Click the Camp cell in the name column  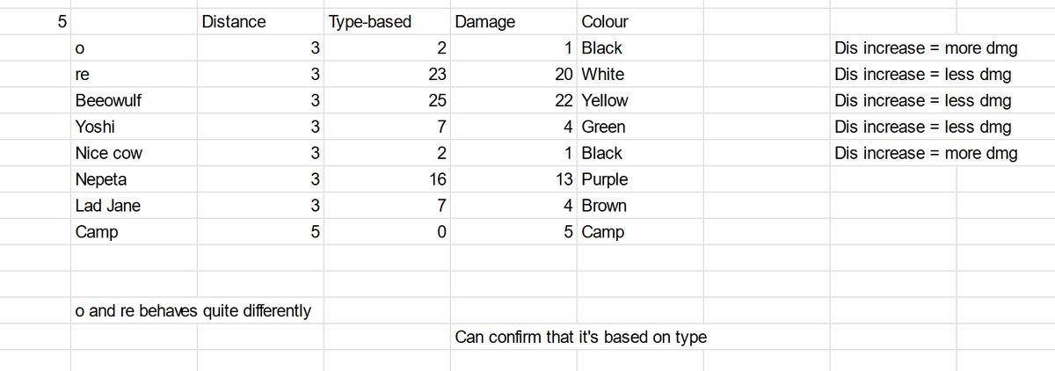[97, 232]
